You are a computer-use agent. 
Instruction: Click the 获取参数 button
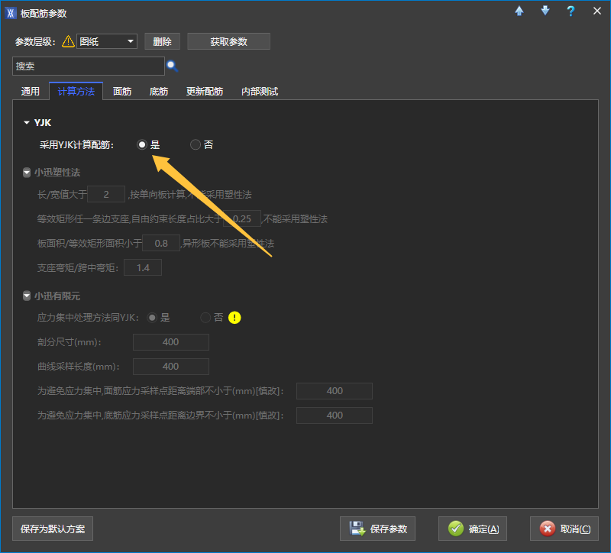click(x=228, y=41)
